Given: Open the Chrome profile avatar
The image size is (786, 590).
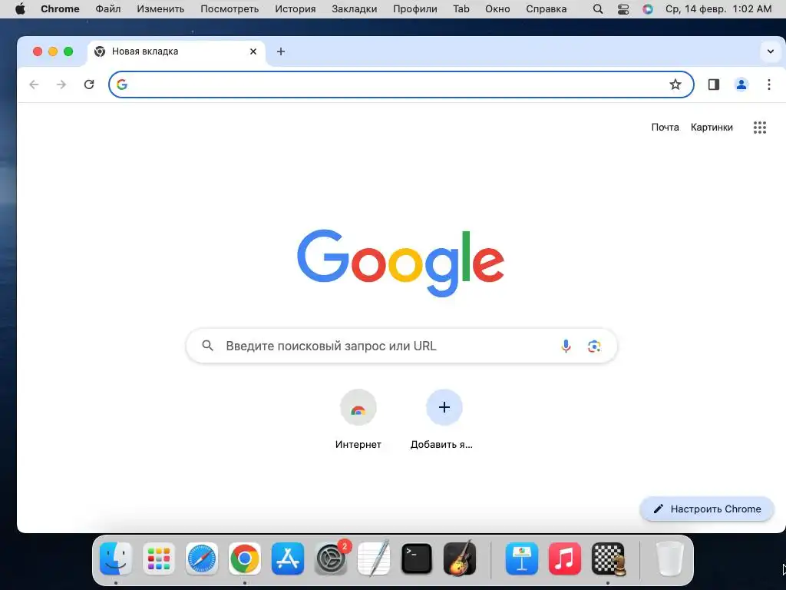Looking at the screenshot, I should [741, 85].
